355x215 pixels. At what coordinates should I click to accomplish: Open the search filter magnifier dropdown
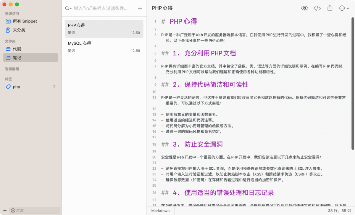pos(68,9)
